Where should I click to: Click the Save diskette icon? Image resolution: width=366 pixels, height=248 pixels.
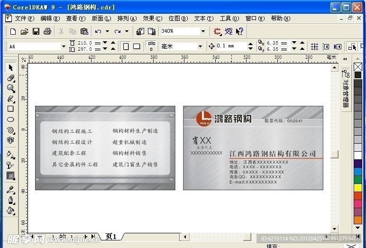(x=36, y=31)
